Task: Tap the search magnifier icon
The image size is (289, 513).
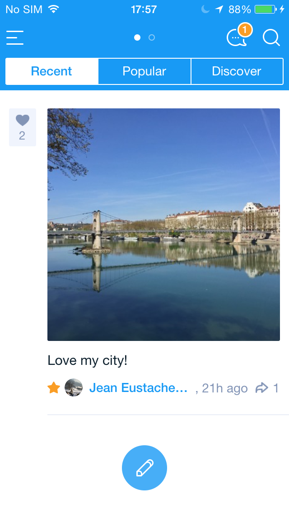Action: point(271,38)
